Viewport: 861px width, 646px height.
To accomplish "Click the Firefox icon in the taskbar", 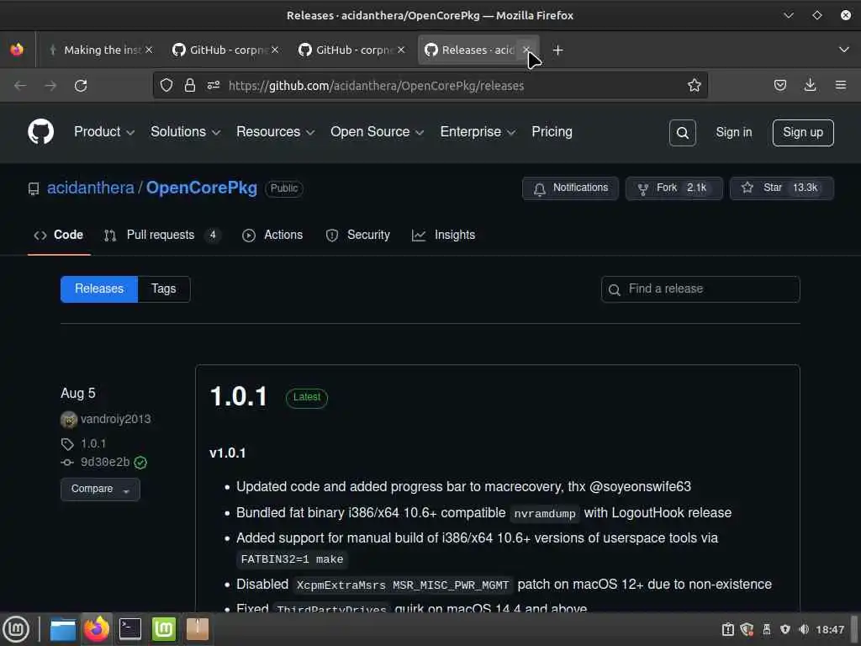I will (x=97, y=629).
